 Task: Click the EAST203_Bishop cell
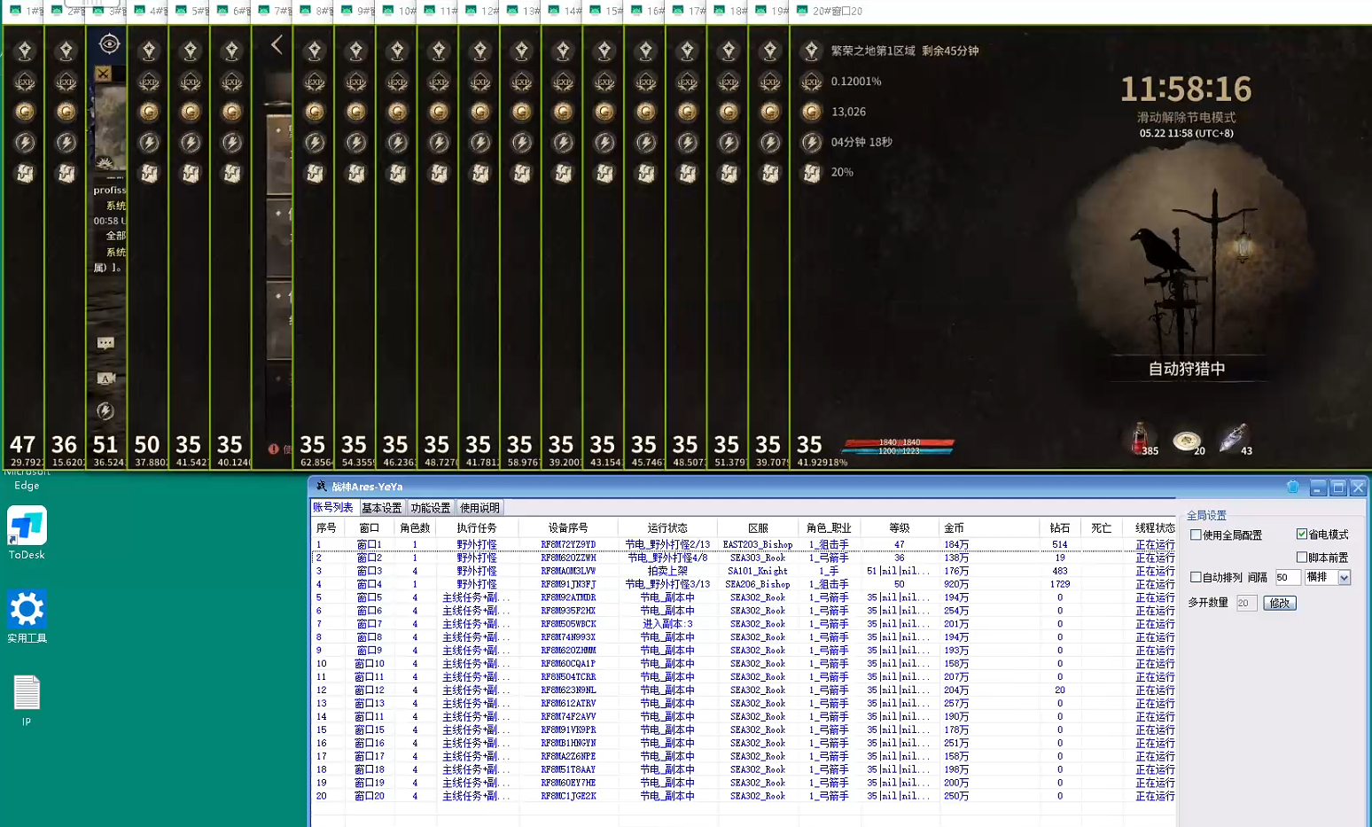click(758, 544)
